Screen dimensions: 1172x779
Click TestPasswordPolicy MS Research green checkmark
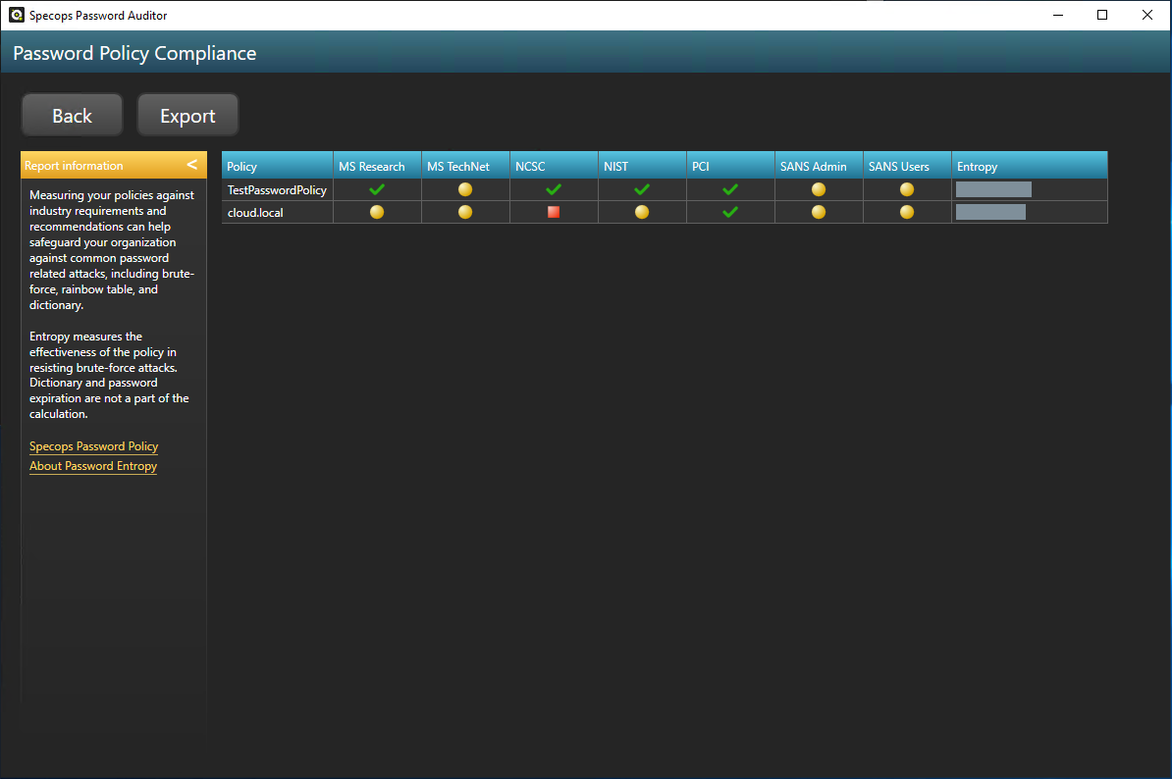pos(377,189)
